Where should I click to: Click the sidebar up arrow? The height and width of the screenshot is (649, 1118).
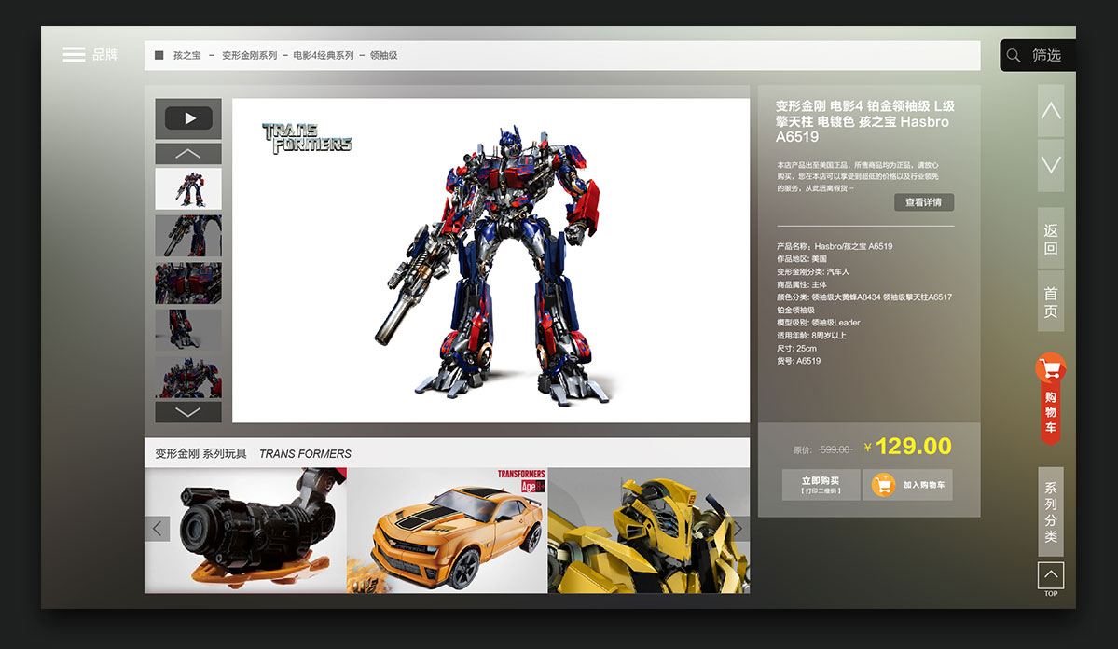coord(1050,111)
